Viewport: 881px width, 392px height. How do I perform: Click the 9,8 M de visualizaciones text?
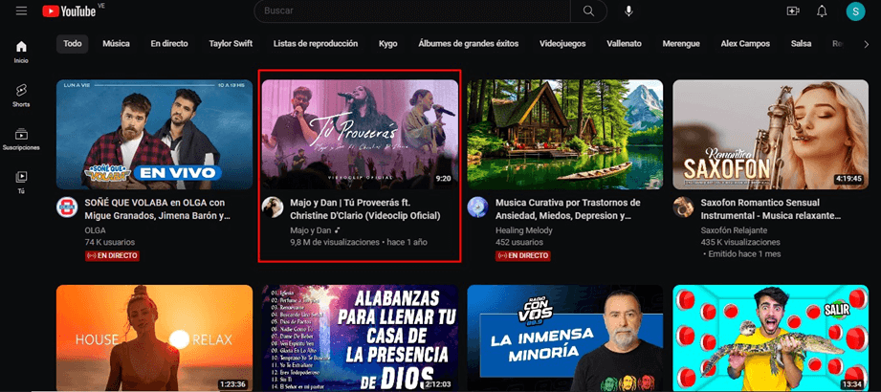335,243
